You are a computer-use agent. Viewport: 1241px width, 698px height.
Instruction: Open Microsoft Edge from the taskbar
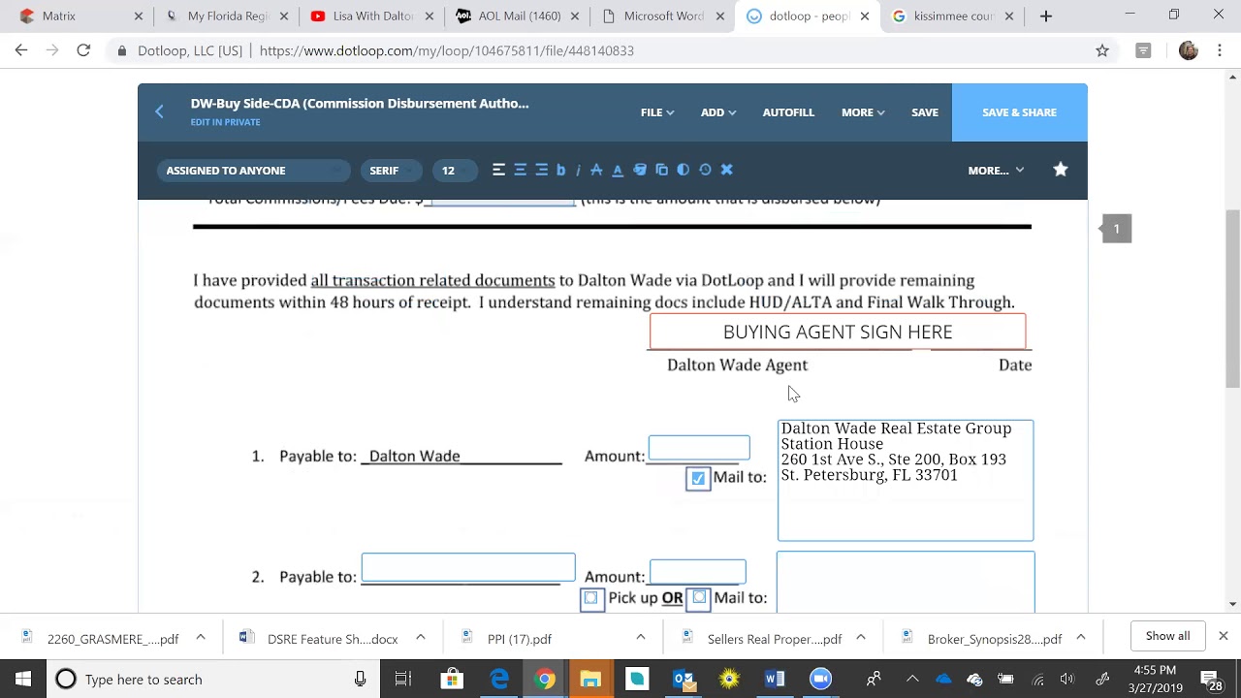coord(499,680)
